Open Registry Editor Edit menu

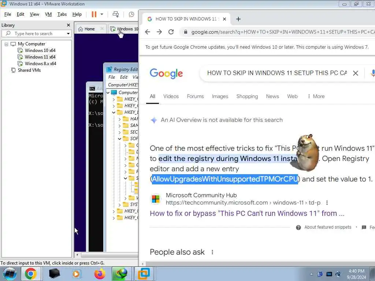(x=124, y=77)
